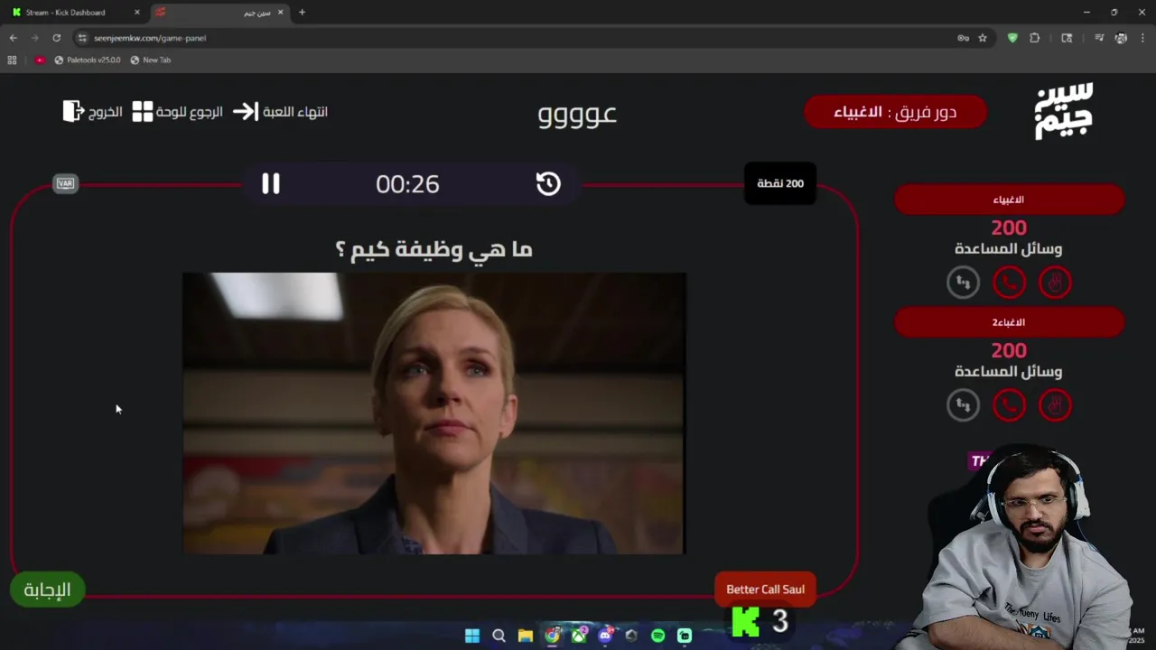The width and height of the screenshot is (1156, 650).
Task: Open the Windows Start menu
Action: [472, 636]
